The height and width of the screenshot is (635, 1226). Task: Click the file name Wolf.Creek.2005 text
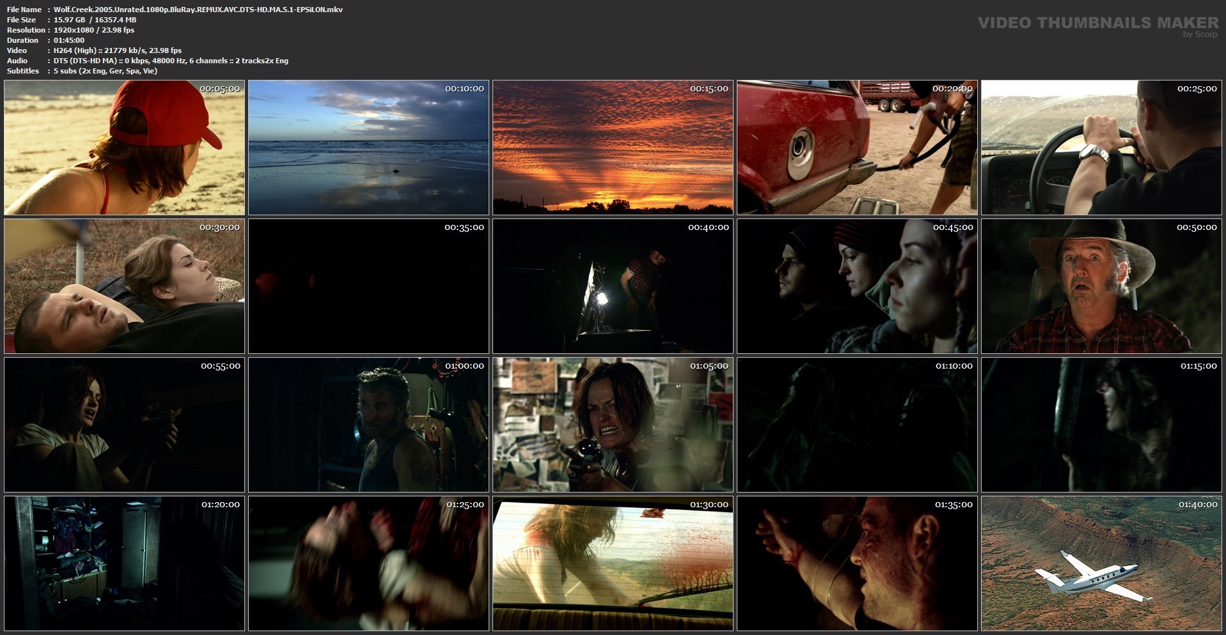pos(198,10)
